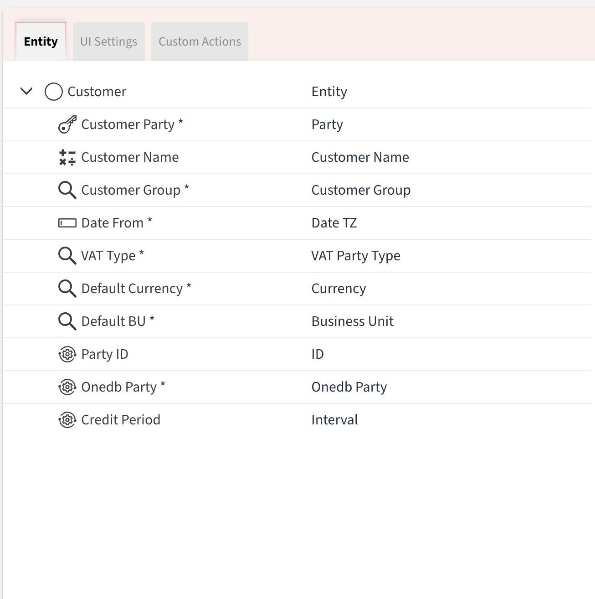Click the gear icon next to Party ID
The width and height of the screenshot is (595, 599).
tap(67, 354)
